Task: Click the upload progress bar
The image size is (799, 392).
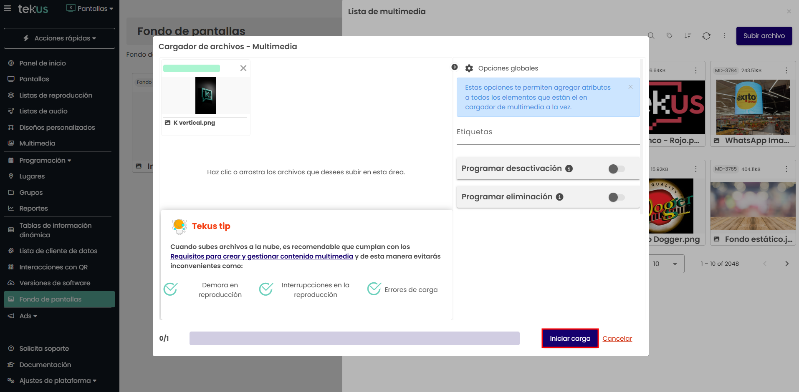Action: (x=354, y=338)
